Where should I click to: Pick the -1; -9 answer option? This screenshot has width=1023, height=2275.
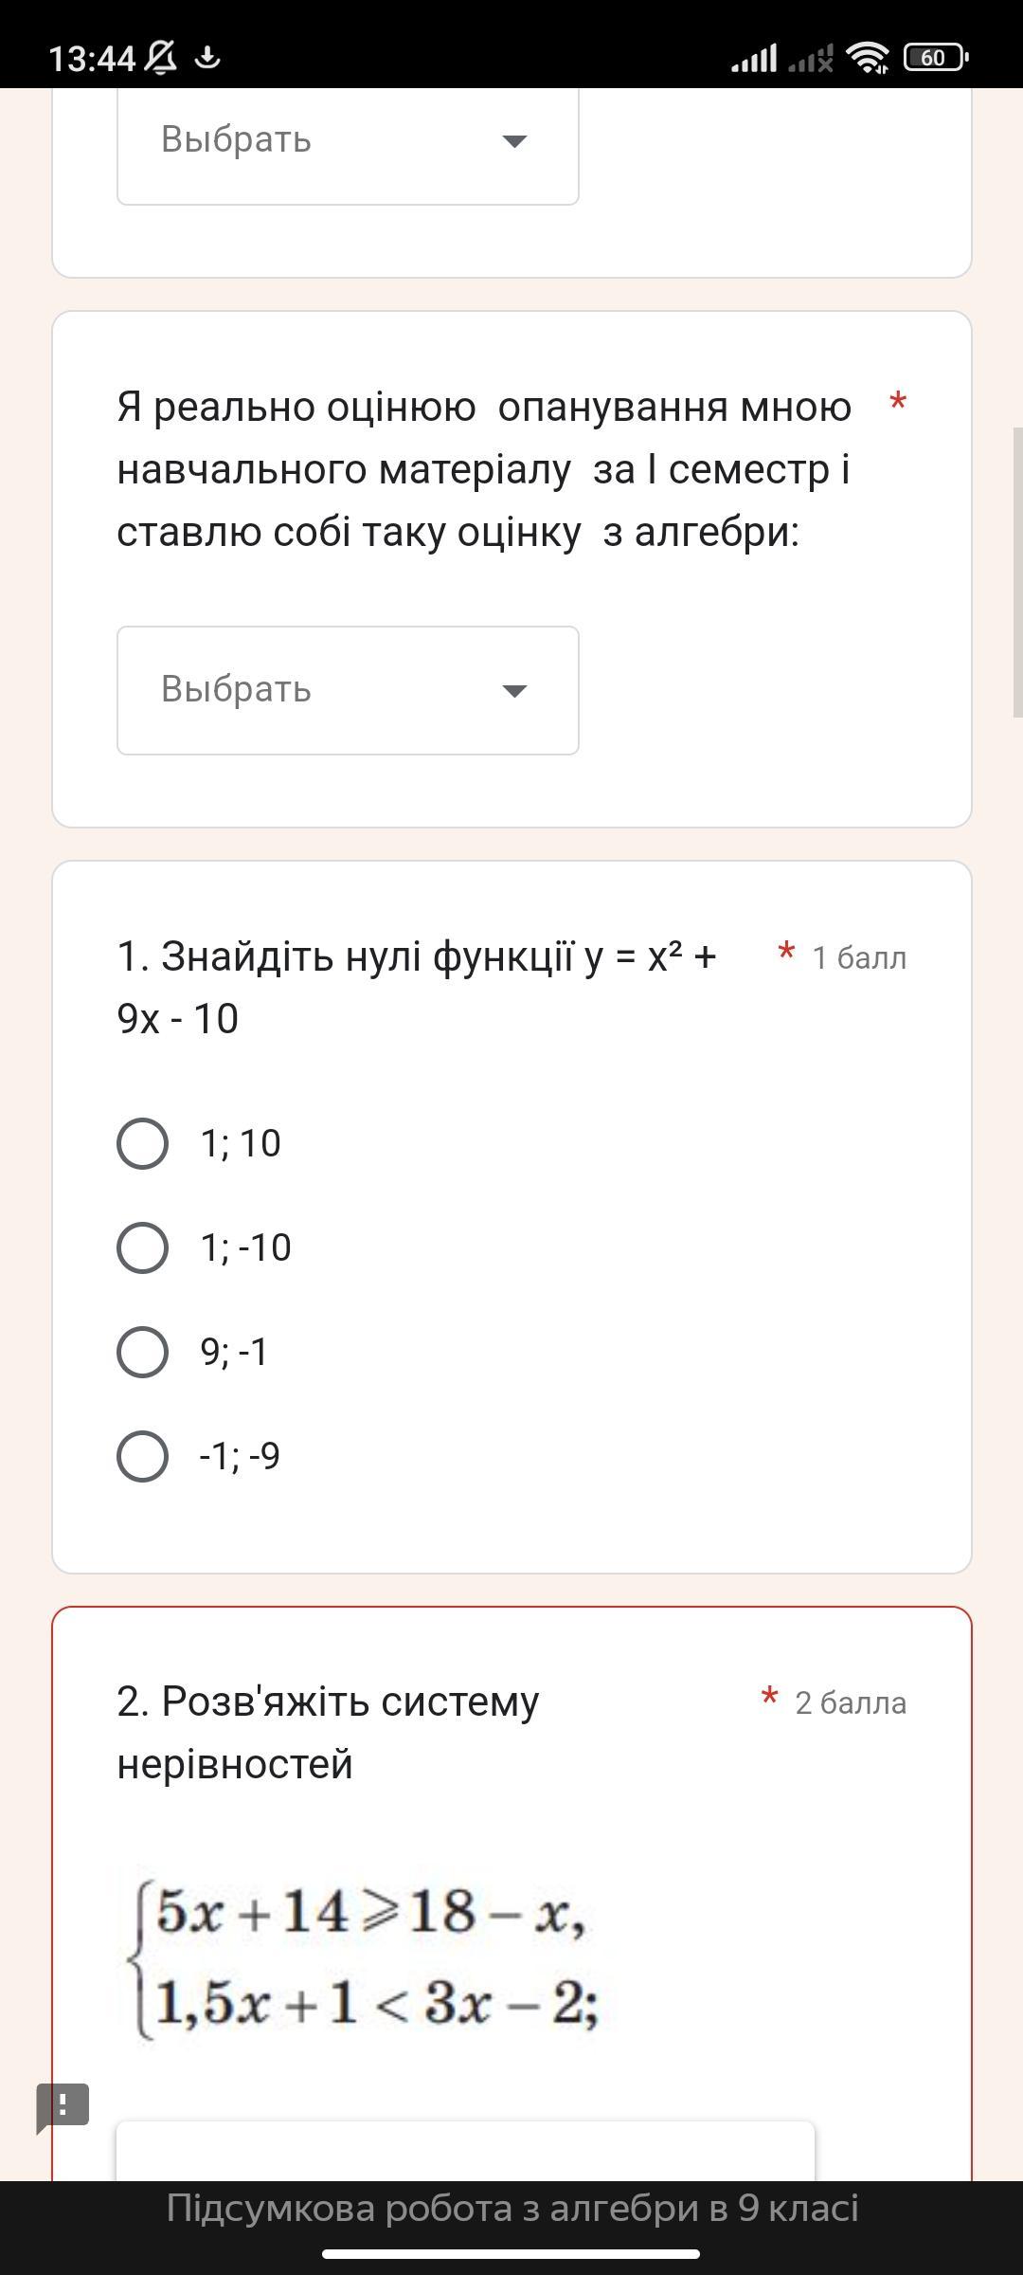coord(143,1456)
